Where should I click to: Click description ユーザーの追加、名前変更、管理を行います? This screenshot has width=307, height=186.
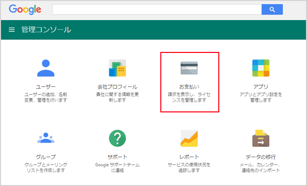tap(46, 97)
